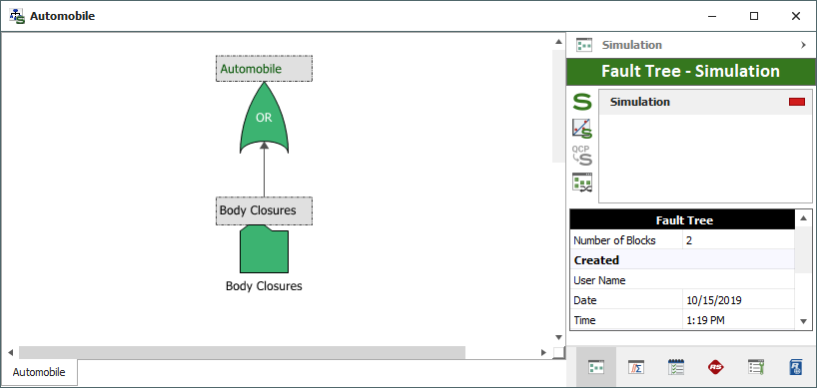Open the Analytical page icon with sigma
Screen dimensions: 817x388
[x=636, y=367]
